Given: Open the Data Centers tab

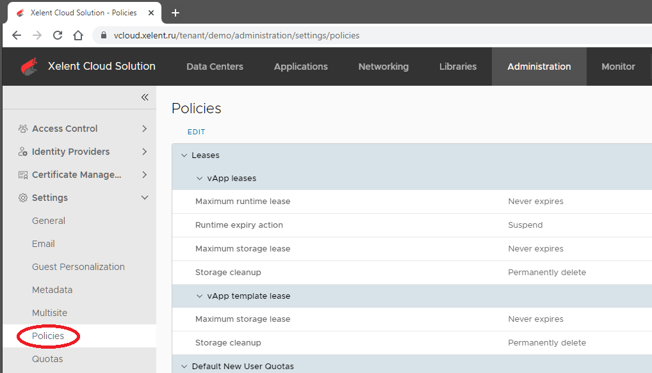Looking at the screenshot, I should (215, 67).
